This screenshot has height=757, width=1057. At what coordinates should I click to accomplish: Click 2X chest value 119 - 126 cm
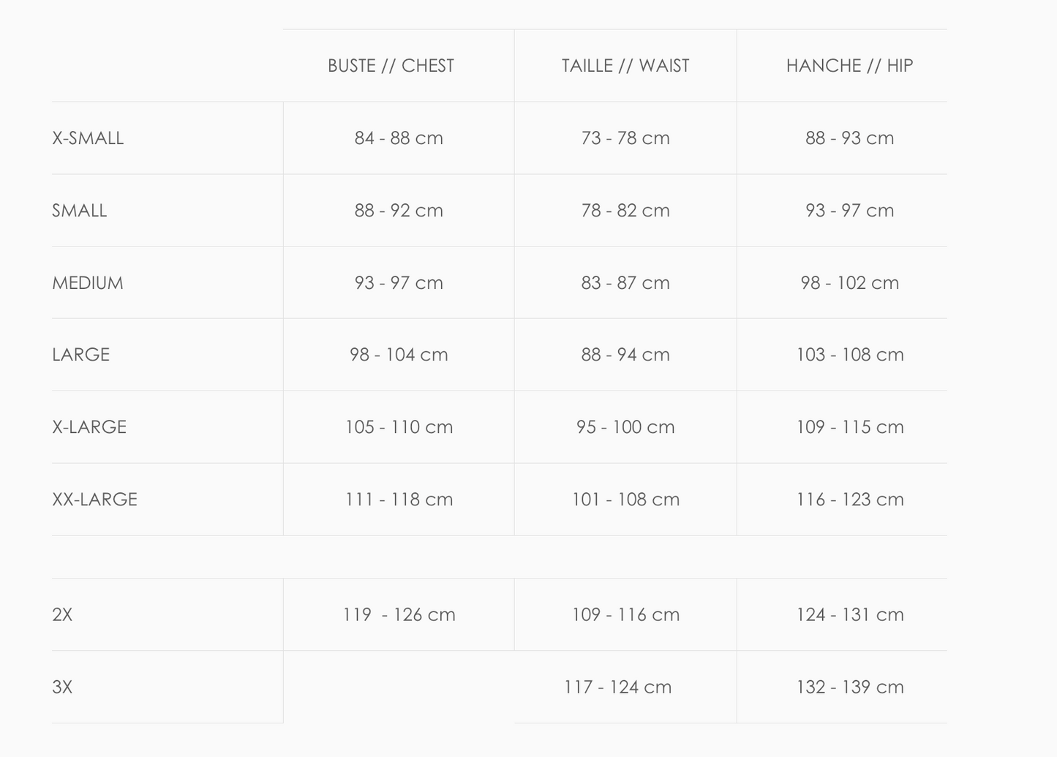[399, 615]
